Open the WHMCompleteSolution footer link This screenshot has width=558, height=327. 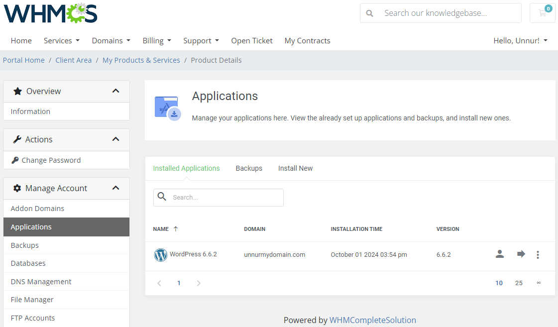pyautogui.click(x=373, y=320)
